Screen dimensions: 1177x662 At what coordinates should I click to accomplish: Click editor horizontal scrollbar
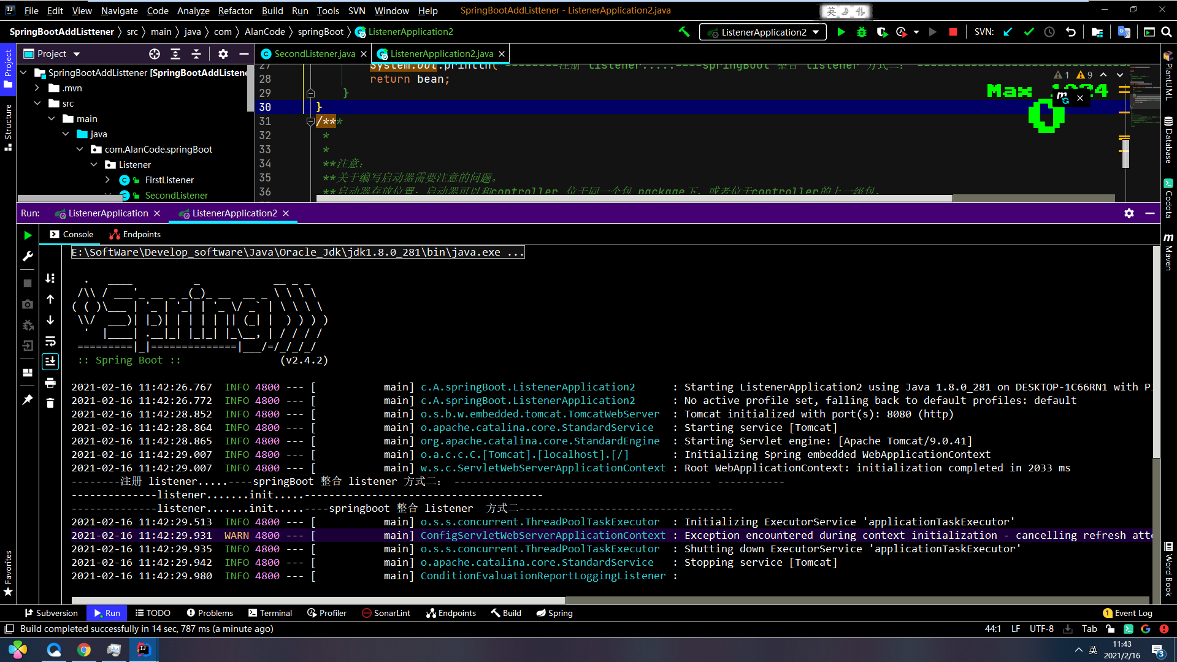point(634,198)
